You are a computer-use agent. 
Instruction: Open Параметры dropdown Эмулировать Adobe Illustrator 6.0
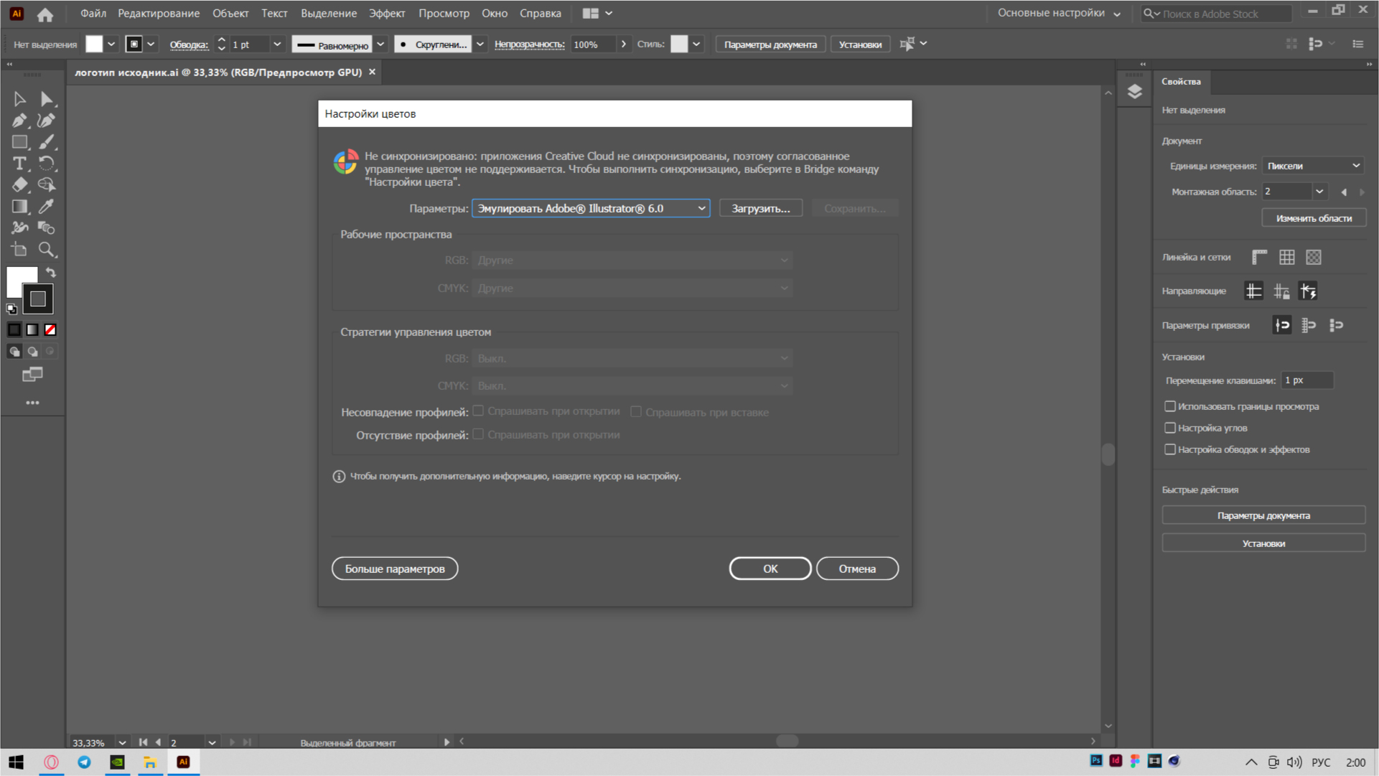(591, 208)
